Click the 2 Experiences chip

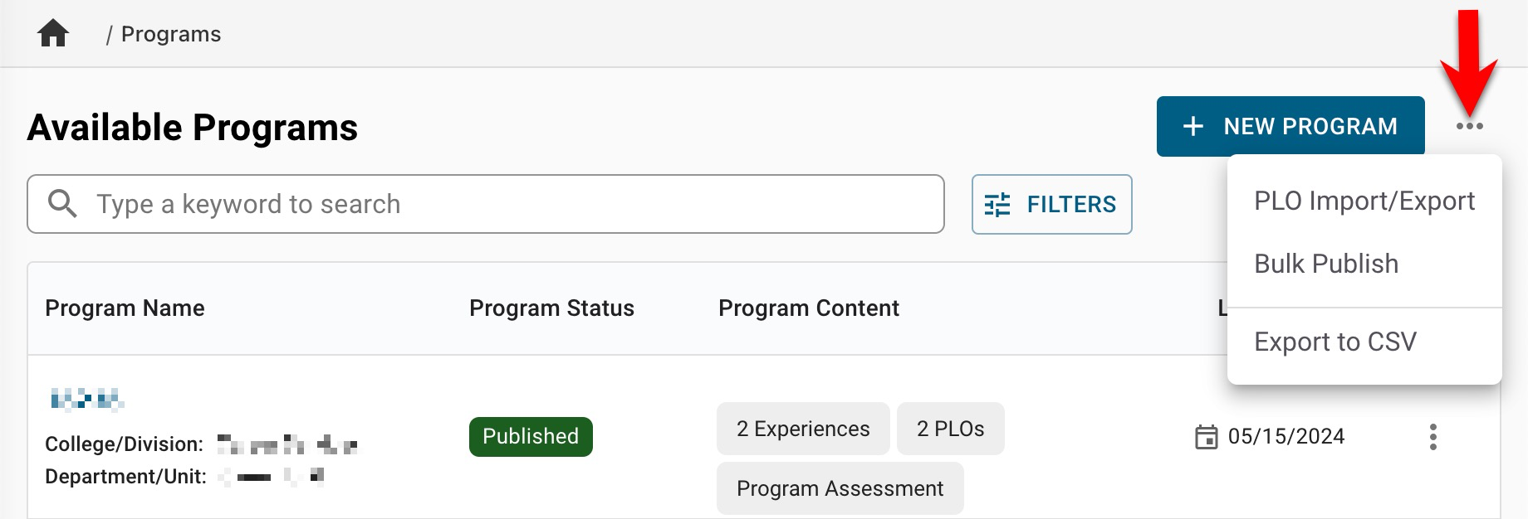[802, 429]
